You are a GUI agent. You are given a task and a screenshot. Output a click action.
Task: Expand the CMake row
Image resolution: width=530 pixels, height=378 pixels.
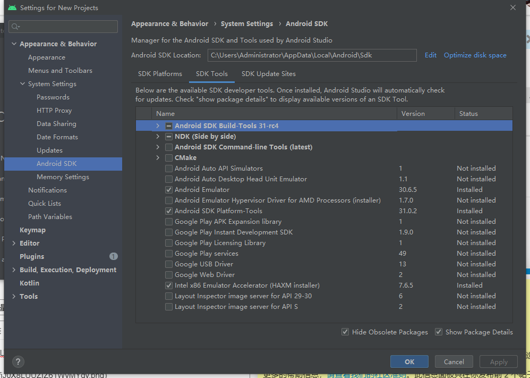pyautogui.click(x=158, y=158)
